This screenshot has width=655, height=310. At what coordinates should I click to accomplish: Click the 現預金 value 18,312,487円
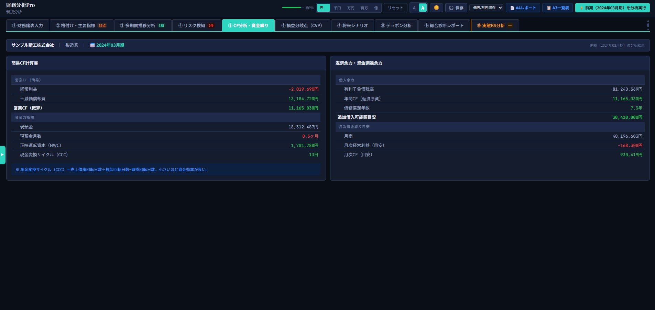(x=304, y=127)
